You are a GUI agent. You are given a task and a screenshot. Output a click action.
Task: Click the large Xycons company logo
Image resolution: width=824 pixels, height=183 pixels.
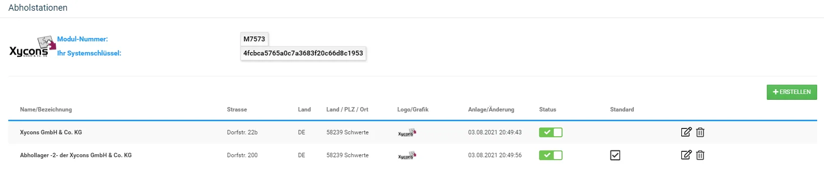click(32, 47)
